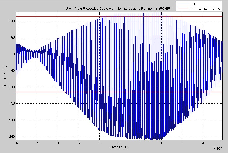Click the x-axis tick label 2
Screen dimensions: 228x153
point(182,143)
